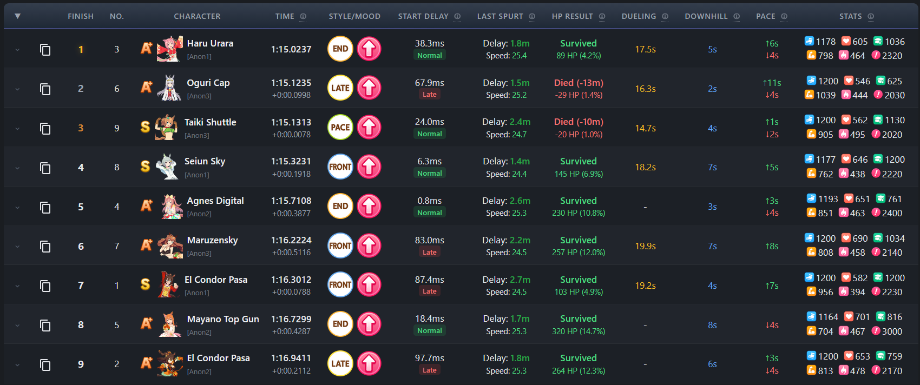Copy Oguri Cap row data icon
920x385 pixels.
tap(45, 89)
